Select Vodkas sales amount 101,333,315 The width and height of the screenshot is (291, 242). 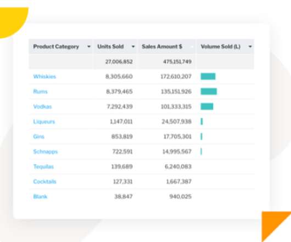(x=176, y=107)
